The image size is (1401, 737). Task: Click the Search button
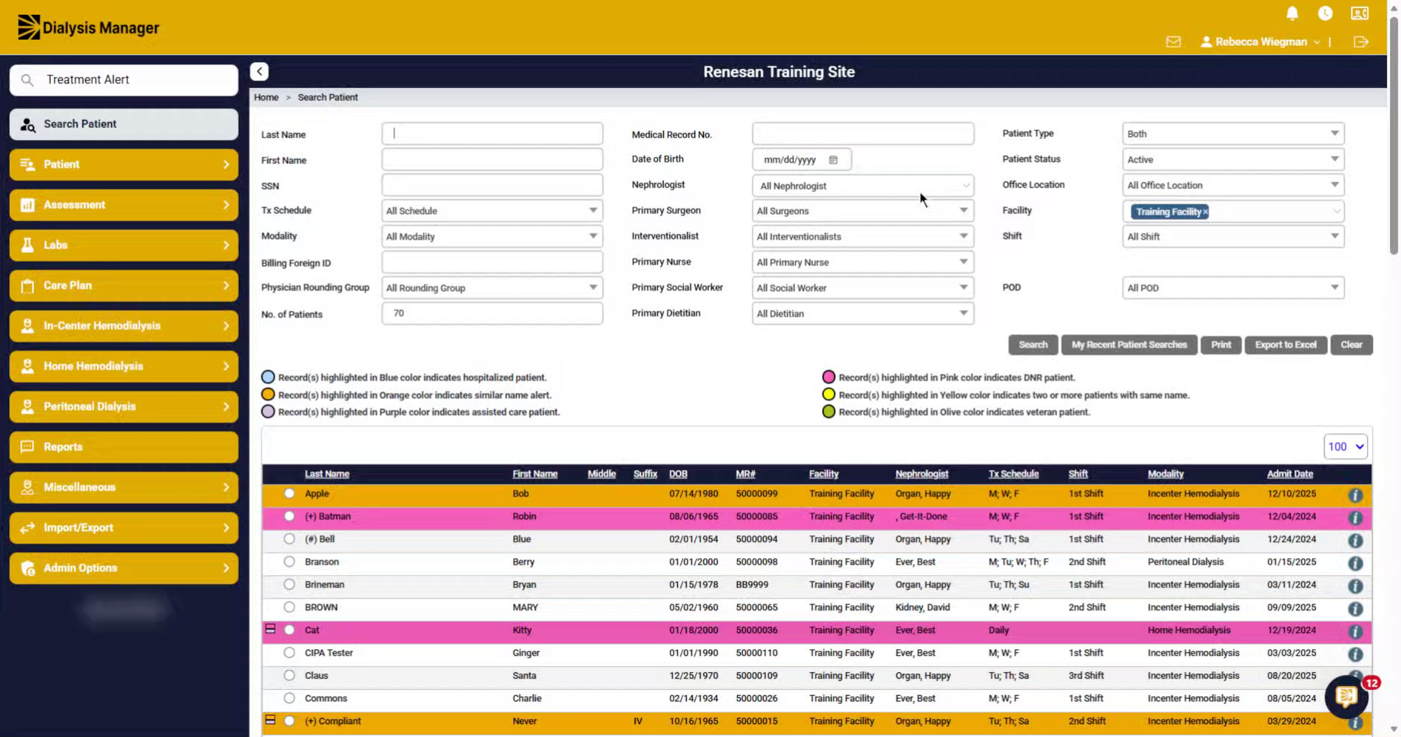tap(1033, 345)
